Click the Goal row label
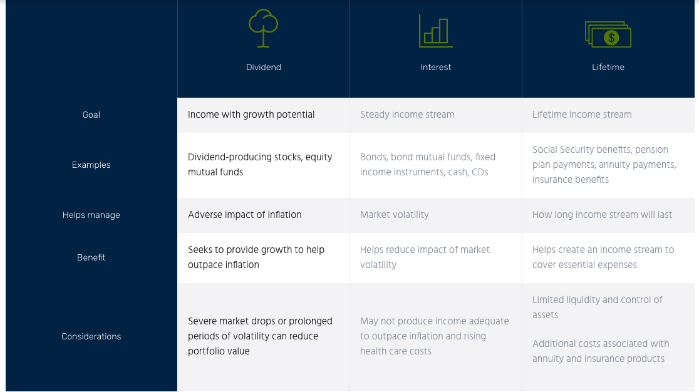This screenshot has width=699, height=392. [91, 115]
